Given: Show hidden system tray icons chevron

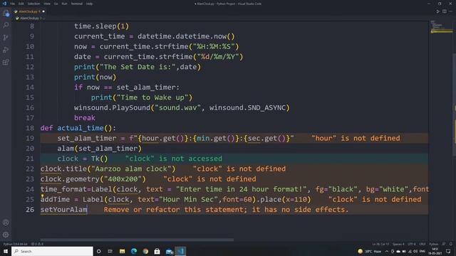Looking at the screenshot, I should 387,251.
